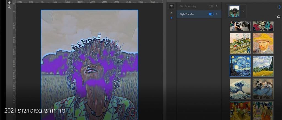Toggle the Skin Smoothing switch
The width and height of the screenshot is (282, 120).
pos(211,6)
